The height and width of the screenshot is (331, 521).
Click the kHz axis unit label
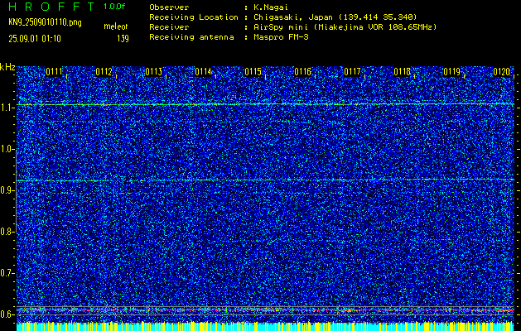7,67
